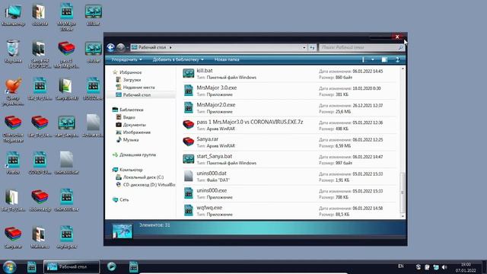Image resolution: width=487 pixels, height=274 pixels.
Task: Click first pinned exe icon beside Start
Action: point(32,267)
